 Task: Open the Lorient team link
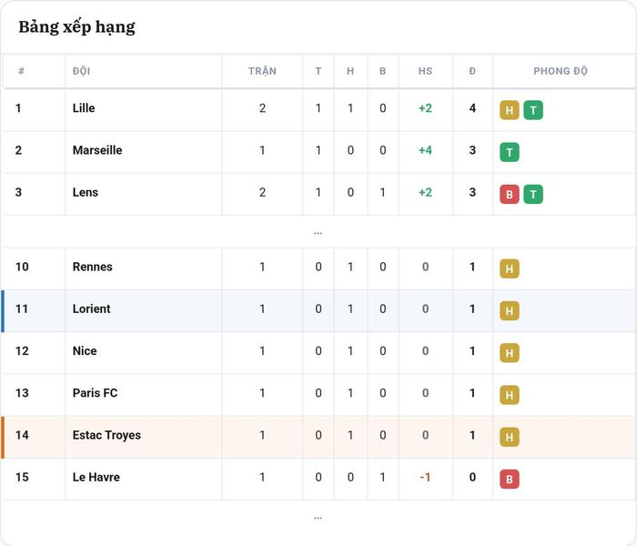tap(91, 308)
